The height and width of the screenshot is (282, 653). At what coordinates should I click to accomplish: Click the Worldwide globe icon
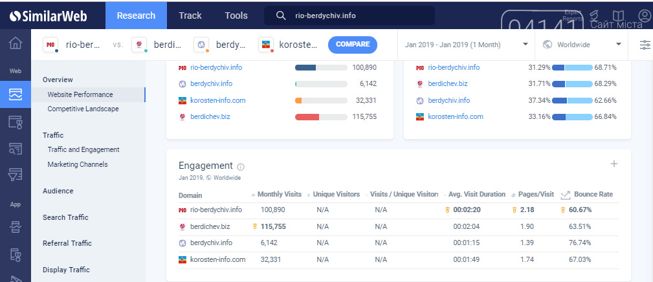(548, 45)
